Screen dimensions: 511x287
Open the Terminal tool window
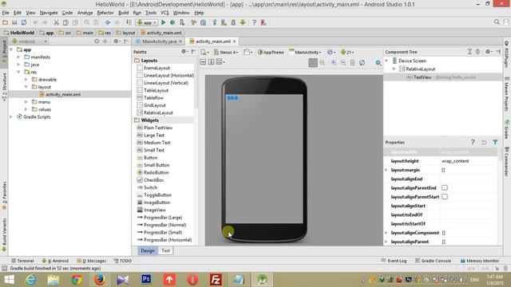tap(22, 261)
